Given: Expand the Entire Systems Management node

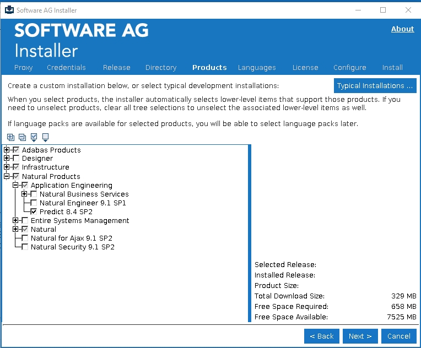Looking at the screenshot, I should coord(15,221).
